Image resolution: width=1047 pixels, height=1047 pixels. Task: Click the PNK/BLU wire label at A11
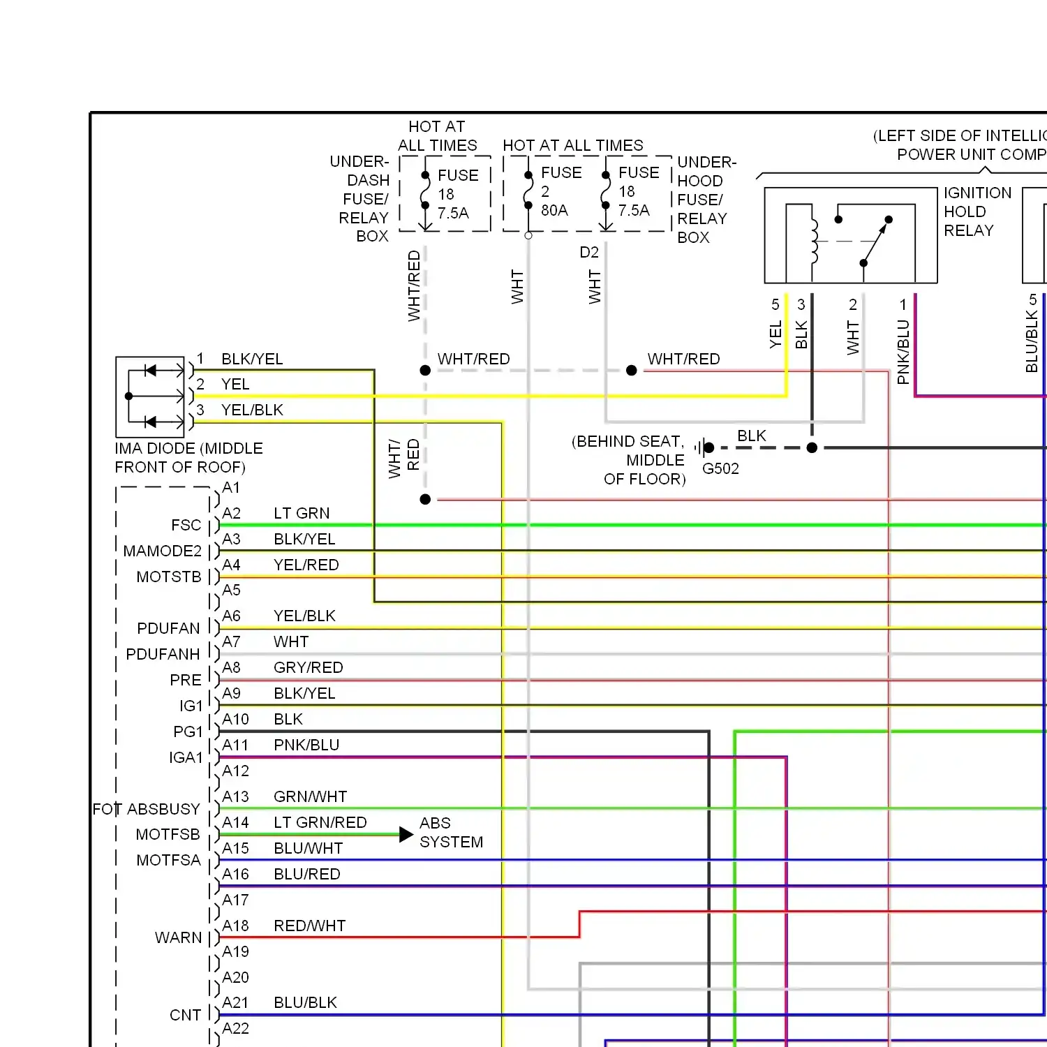tap(306, 745)
